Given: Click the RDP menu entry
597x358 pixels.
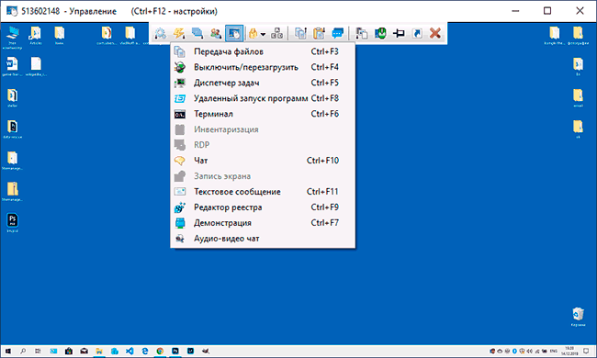Looking at the screenshot, I should tap(263, 145).
